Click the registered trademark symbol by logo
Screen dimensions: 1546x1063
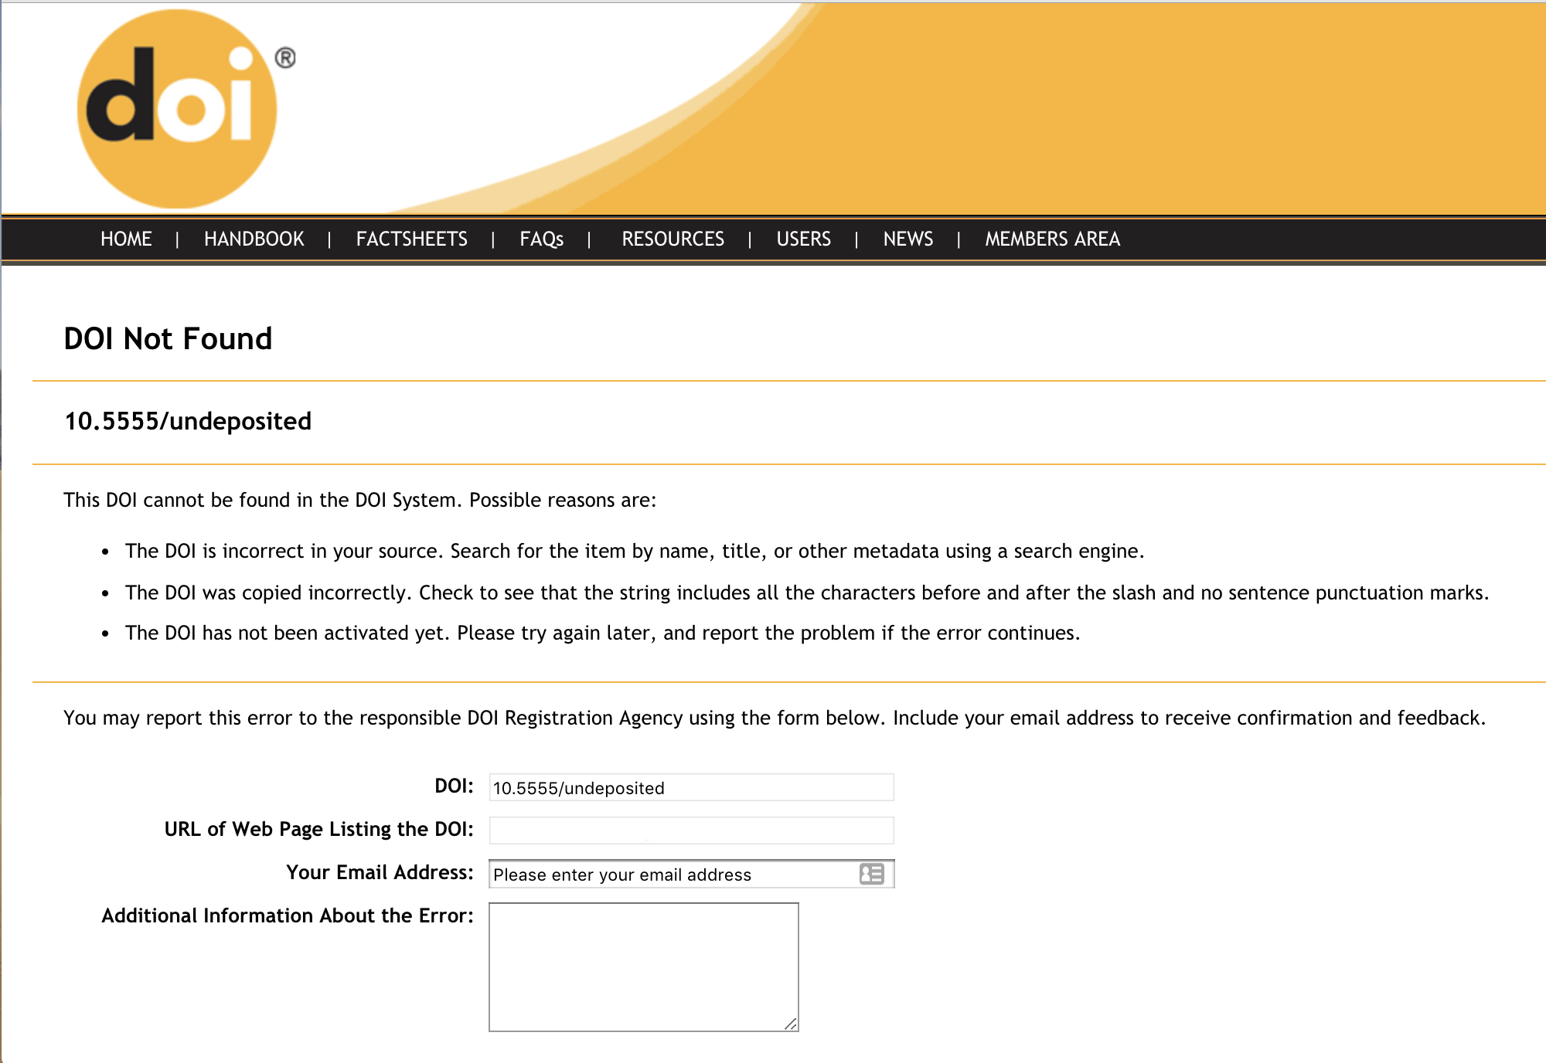coord(285,58)
